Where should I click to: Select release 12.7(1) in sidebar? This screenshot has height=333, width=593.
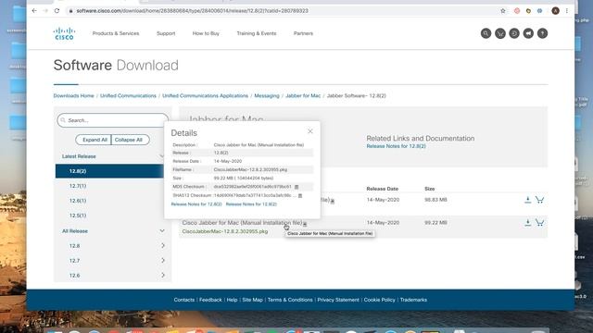pos(78,186)
